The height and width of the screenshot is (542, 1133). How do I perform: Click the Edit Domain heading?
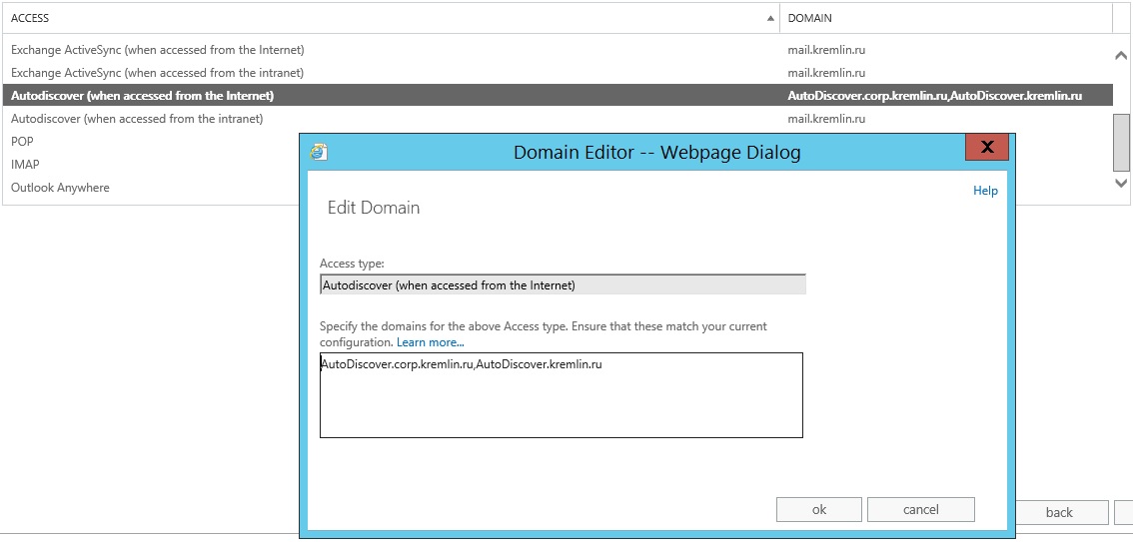pos(374,208)
